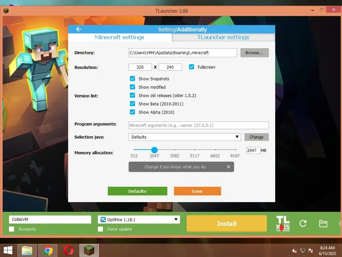Open File Explorer from the taskbar
Viewport: 342px width, 257px height.
pyautogui.click(x=27, y=250)
